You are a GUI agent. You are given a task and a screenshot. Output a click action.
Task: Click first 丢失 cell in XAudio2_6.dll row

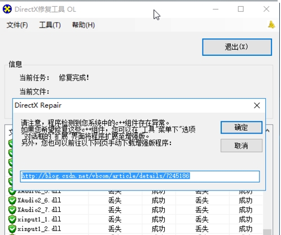tap(115, 201)
